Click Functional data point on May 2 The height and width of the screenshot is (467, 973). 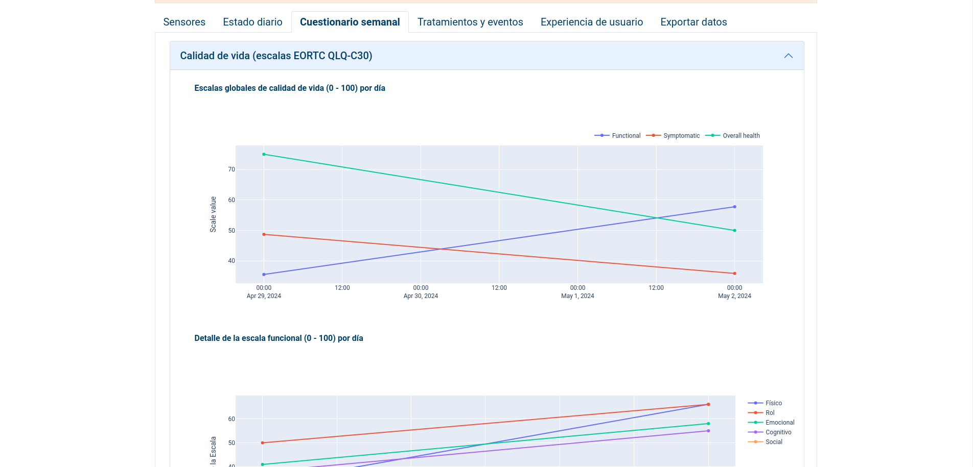coord(734,207)
